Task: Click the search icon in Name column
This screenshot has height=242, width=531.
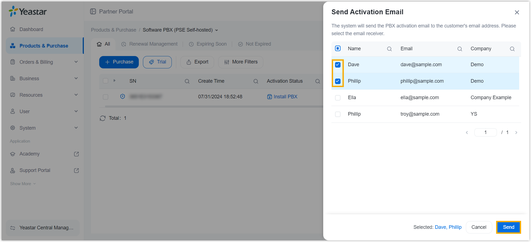Action: 389,49
